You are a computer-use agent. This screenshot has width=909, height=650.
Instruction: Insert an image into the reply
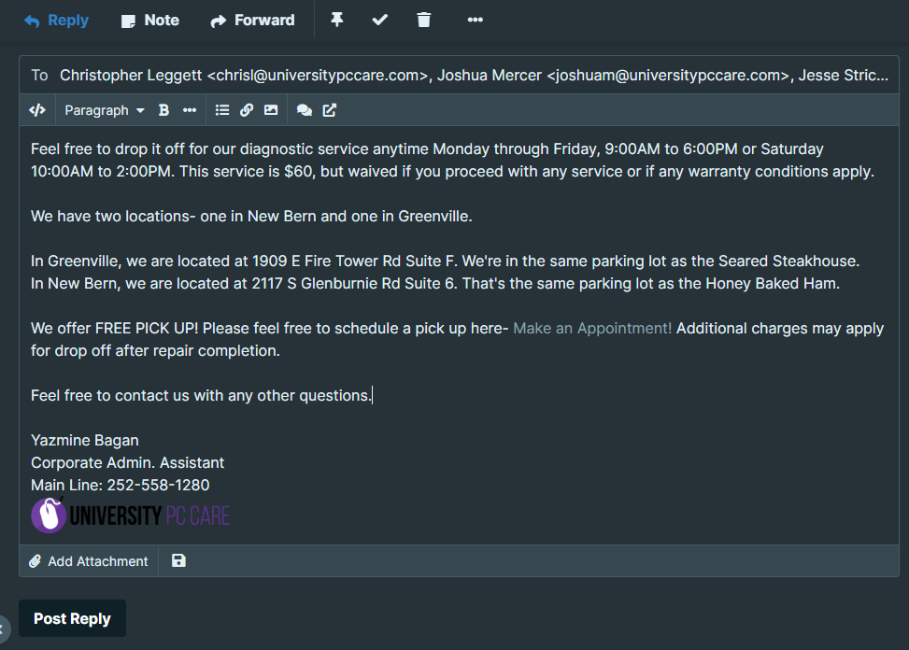tap(271, 110)
